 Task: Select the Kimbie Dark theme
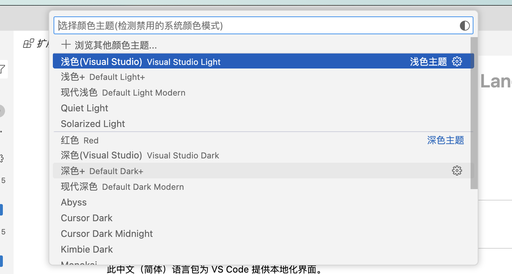tap(87, 249)
